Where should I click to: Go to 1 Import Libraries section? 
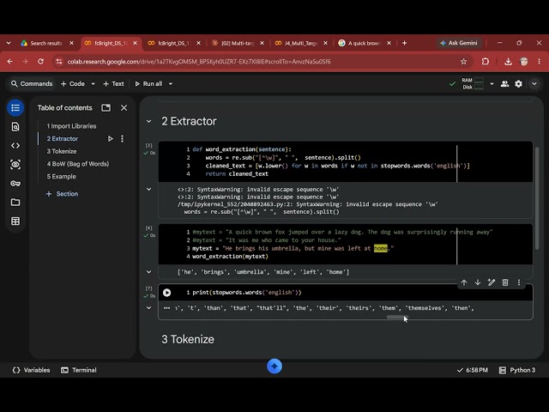point(71,126)
